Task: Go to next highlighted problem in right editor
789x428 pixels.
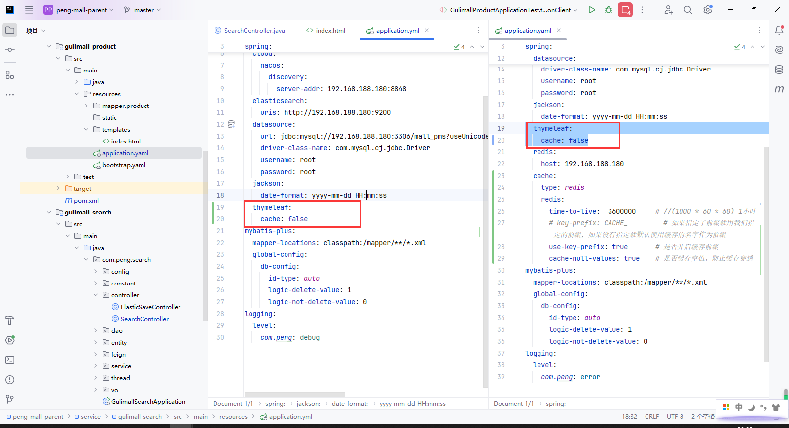Action: [763, 47]
